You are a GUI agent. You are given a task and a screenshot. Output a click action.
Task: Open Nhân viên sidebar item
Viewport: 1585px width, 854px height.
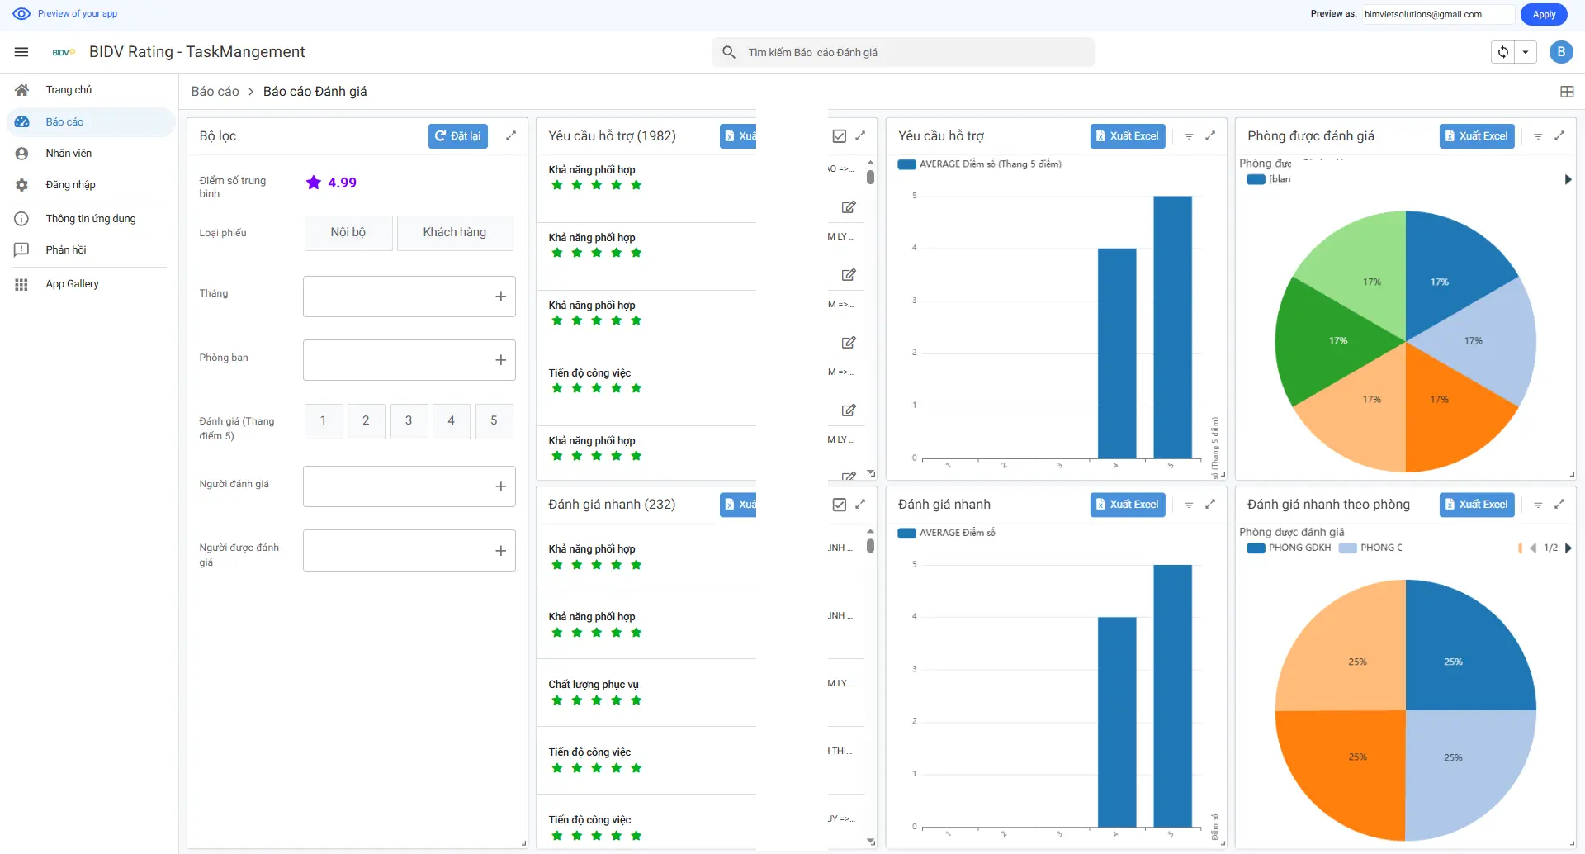point(89,154)
